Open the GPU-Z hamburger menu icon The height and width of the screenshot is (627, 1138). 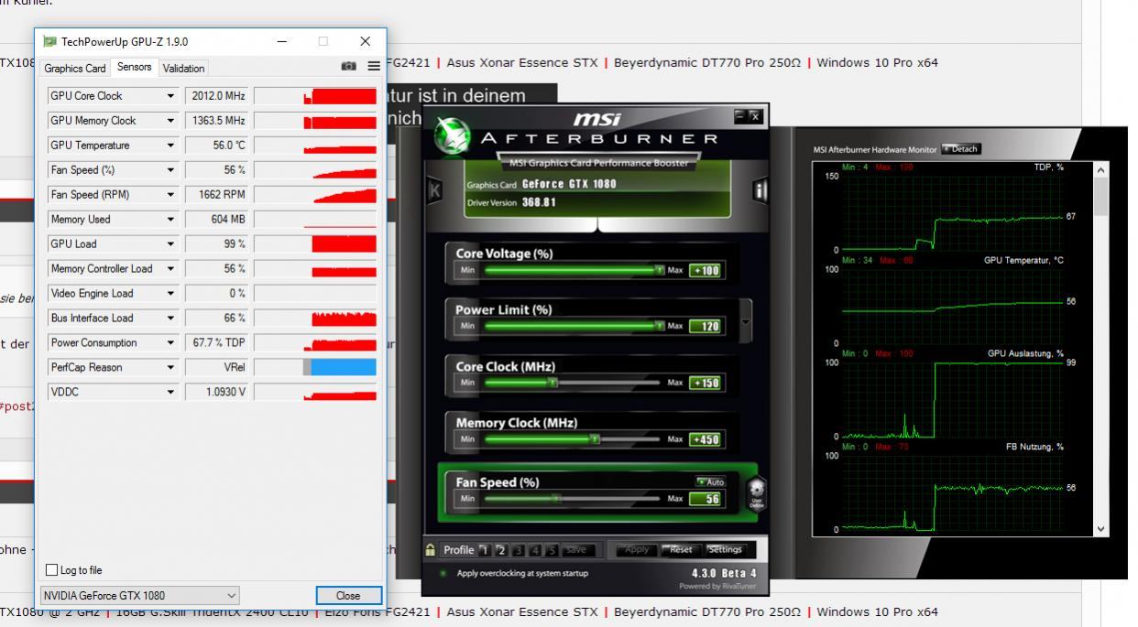pos(374,67)
